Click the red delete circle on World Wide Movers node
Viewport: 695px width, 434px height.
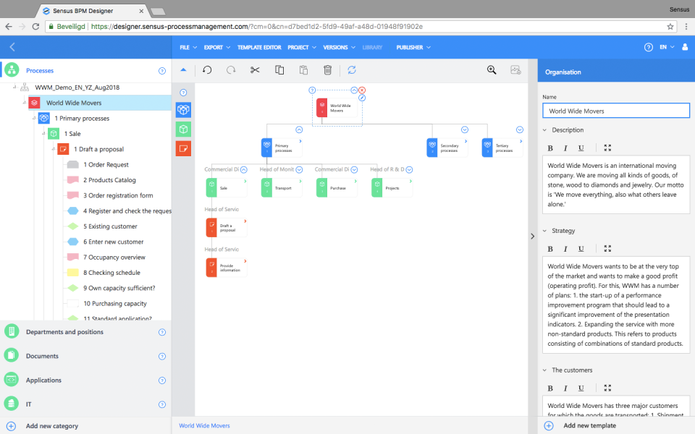(362, 90)
